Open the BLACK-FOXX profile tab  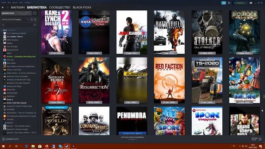(x=82, y=7)
